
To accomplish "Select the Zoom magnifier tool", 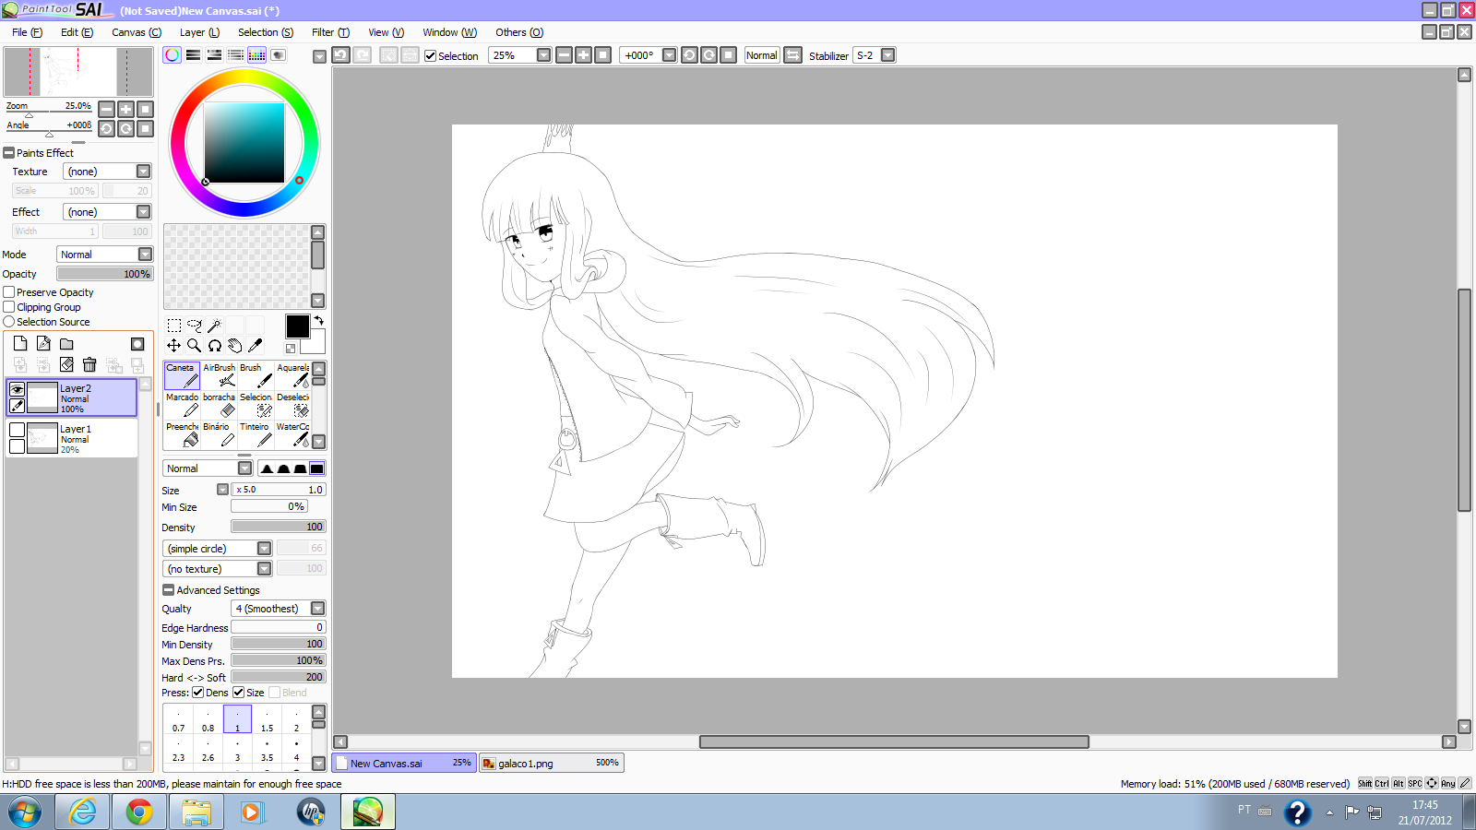I will (x=194, y=346).
